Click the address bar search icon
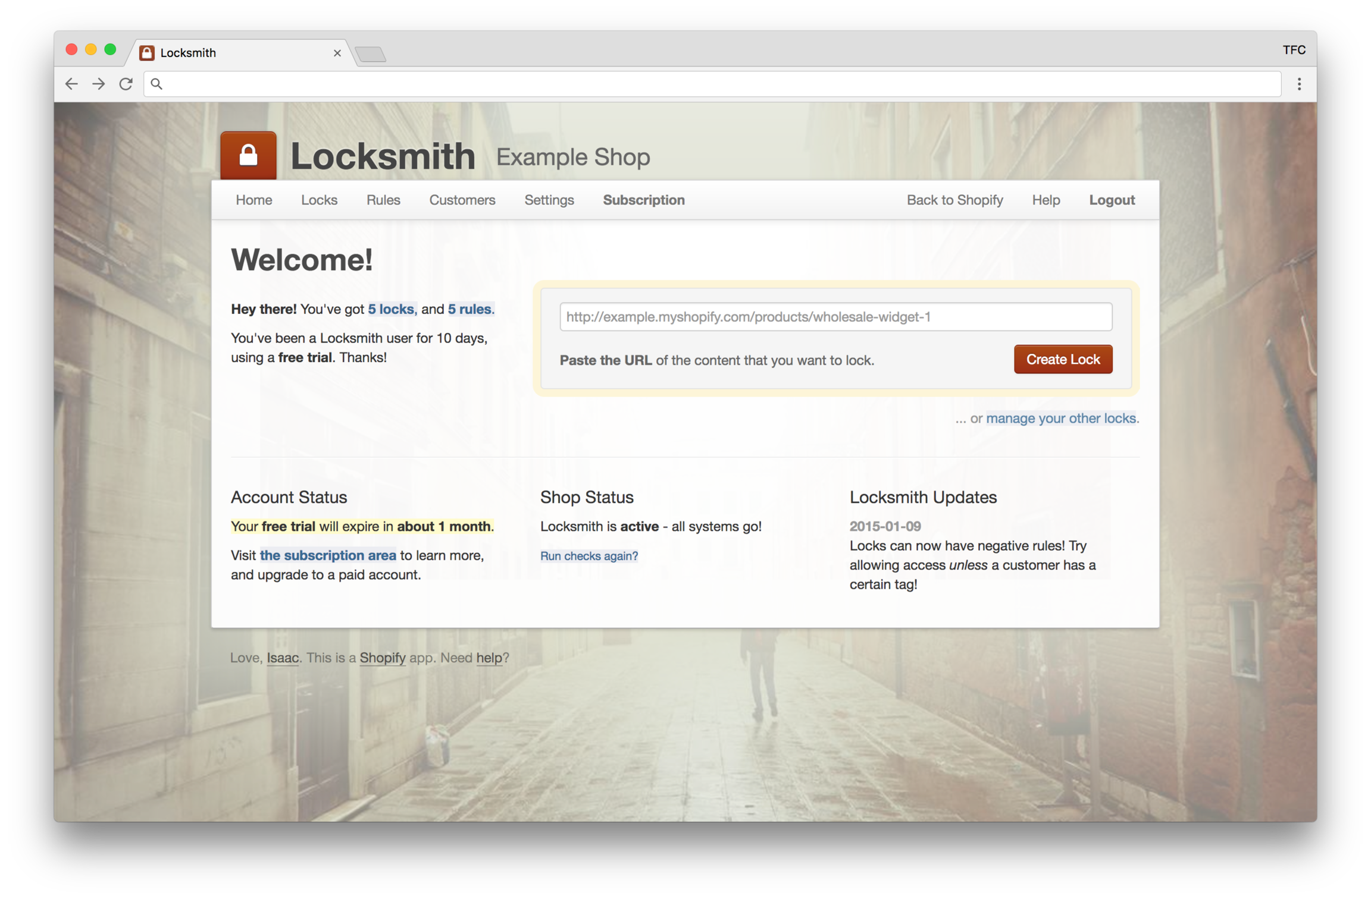The image size is (1371, 899). [x=156, y=84]
